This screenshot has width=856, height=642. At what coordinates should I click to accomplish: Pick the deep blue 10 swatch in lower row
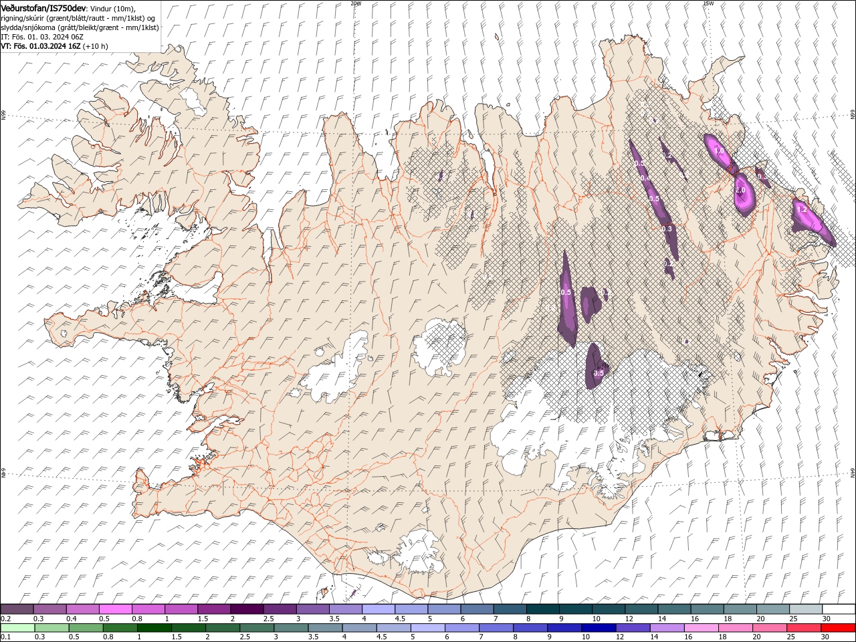599,628
